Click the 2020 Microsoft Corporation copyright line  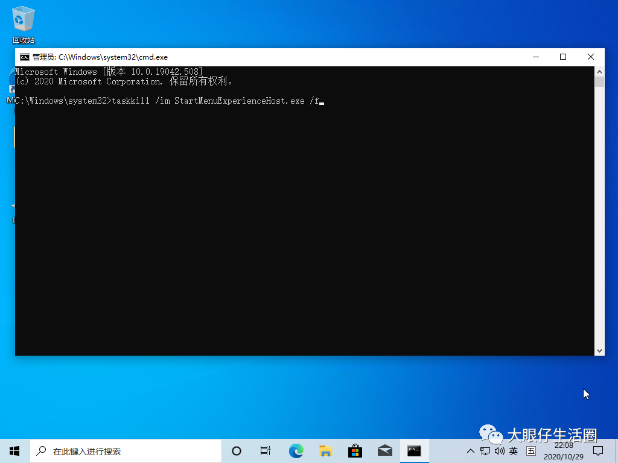coord(124,81)
